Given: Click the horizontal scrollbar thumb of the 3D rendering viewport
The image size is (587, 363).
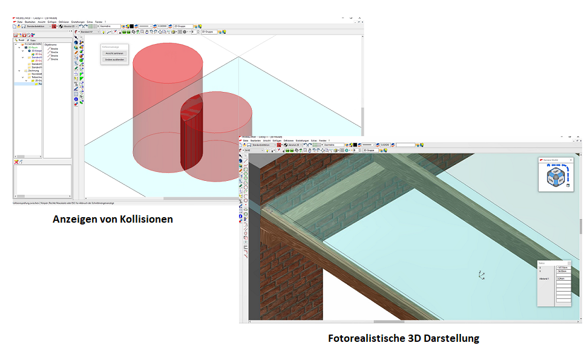Looking at the screenshot, I should (x=389, y=321).
